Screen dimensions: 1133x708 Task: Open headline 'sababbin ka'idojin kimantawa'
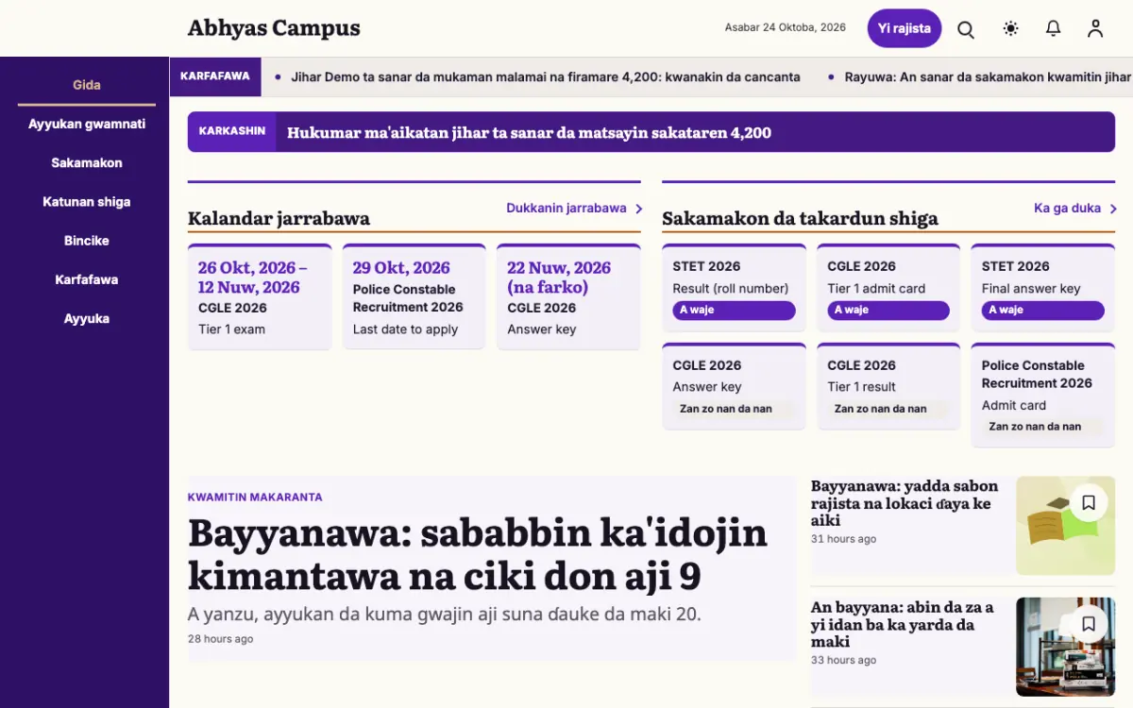click(x=478, y=554)
